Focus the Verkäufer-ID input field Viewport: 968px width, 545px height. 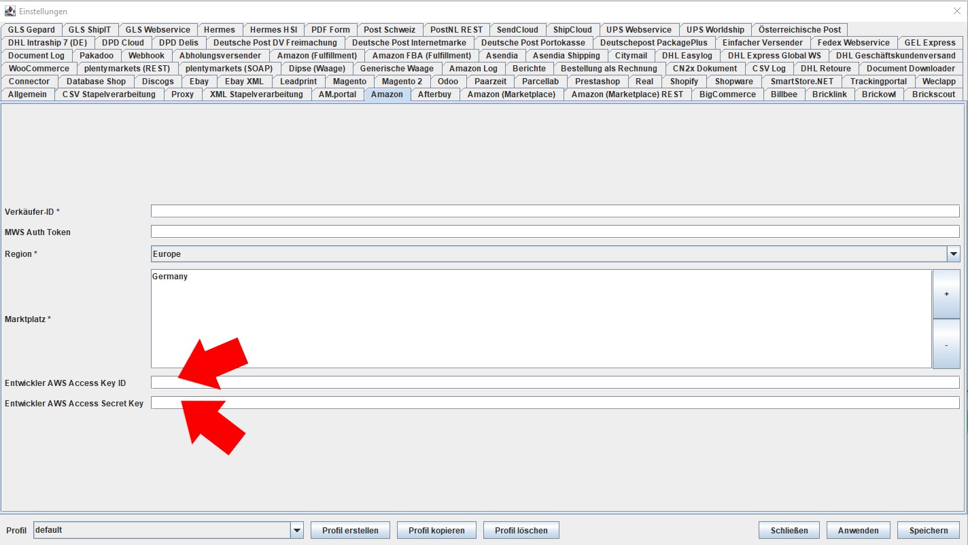[x=555, y=211]
